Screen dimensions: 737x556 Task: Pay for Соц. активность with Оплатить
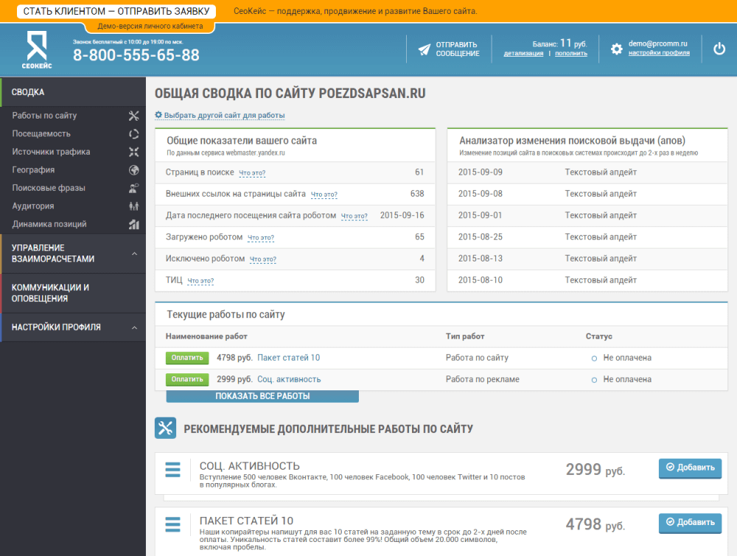[187, 379]
